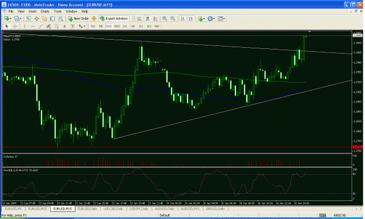
Task: Select the text A tool
Action: 64,26
